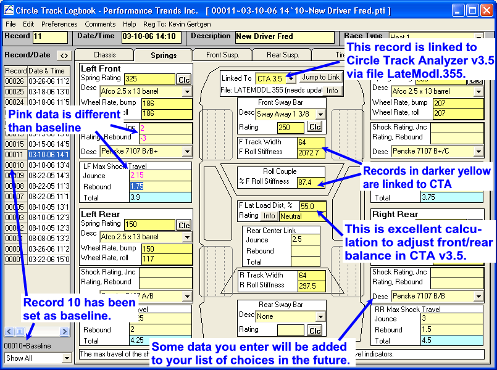Click the F Track Width field
497x370 pixels.
pos(311,142)
